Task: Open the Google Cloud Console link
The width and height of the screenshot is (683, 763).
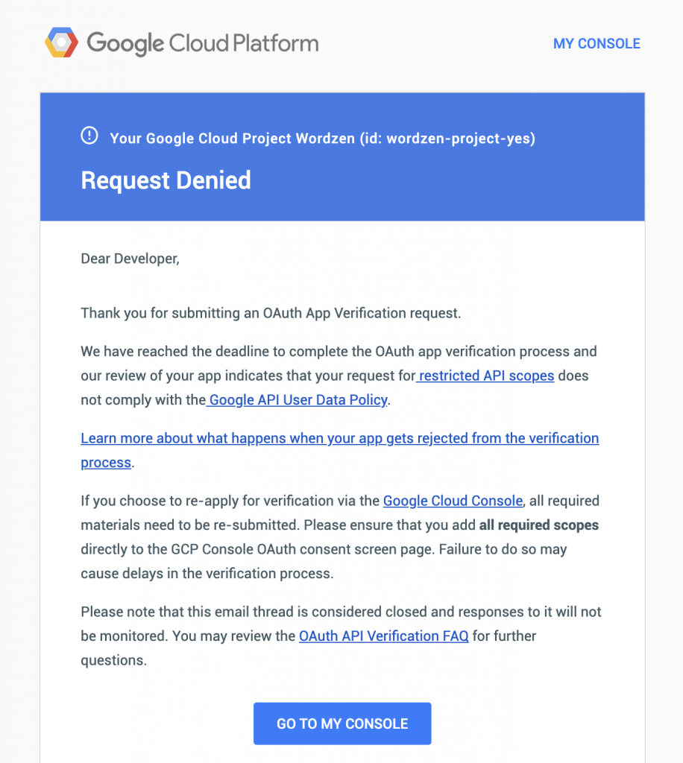Action: point(453,501)
